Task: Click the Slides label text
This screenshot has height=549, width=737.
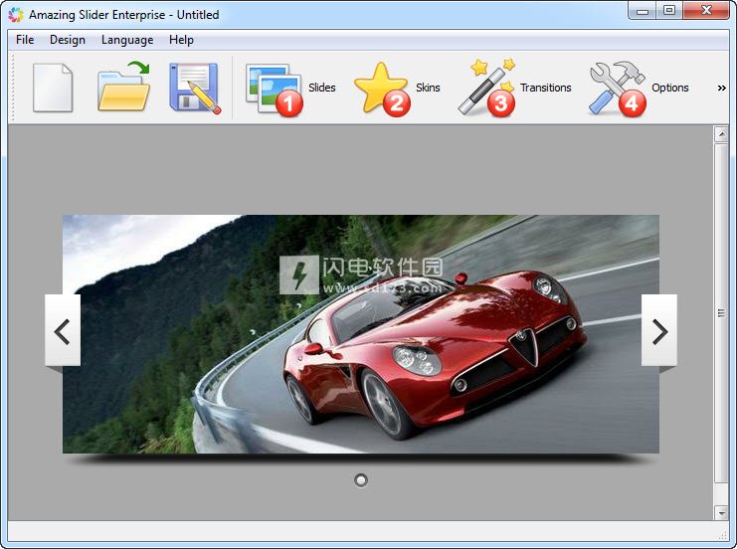Action: [x=322, y=88]
